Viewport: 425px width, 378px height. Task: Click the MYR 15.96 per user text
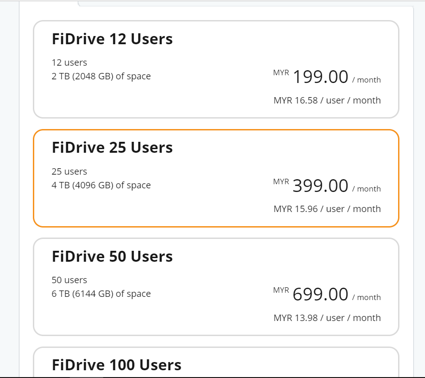pos(327,209)
